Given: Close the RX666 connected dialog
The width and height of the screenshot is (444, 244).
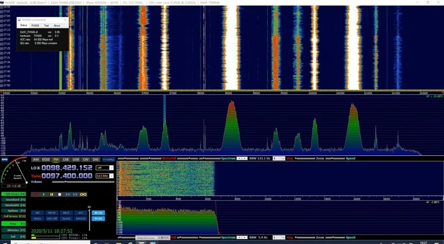Looking at the screenshot, I should [65, 19].
